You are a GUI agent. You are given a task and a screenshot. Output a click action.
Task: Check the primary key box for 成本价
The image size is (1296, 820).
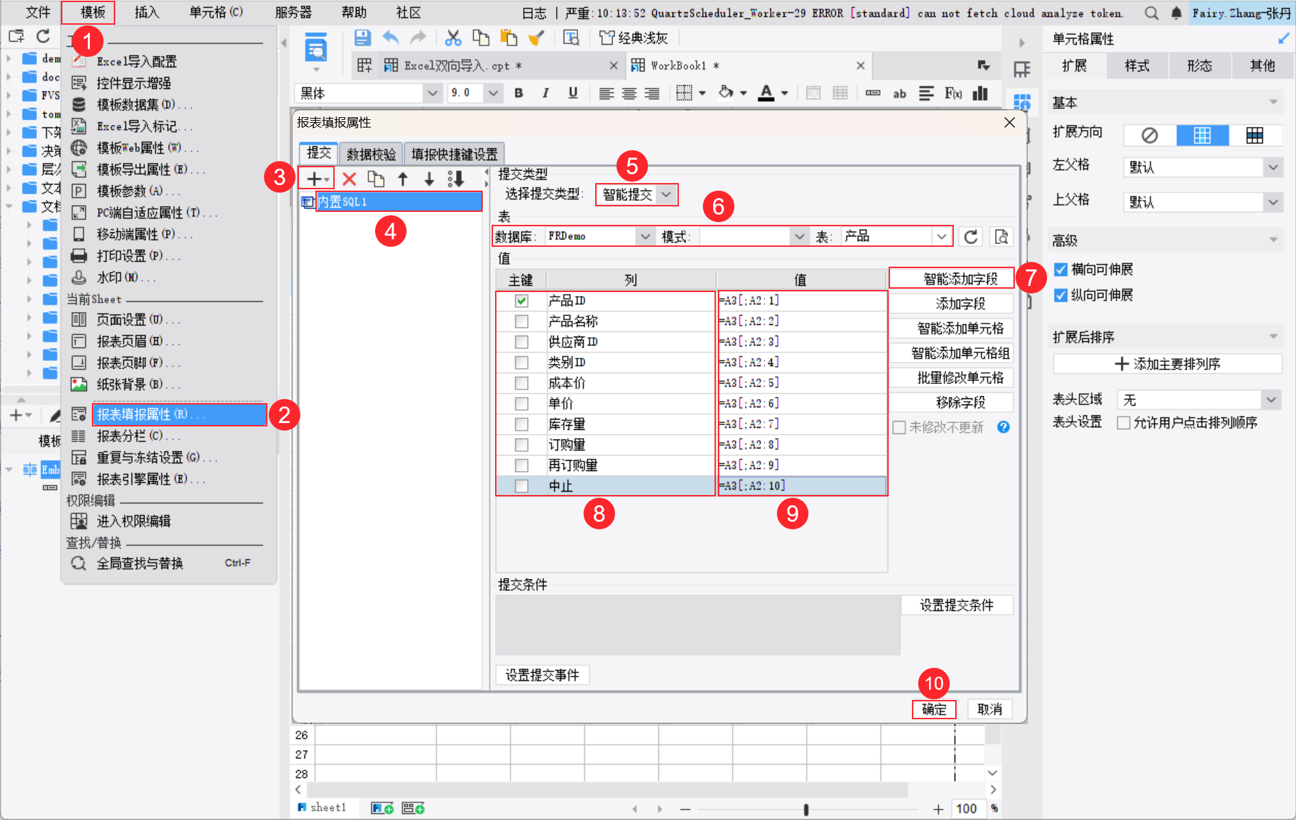point(522,383)
